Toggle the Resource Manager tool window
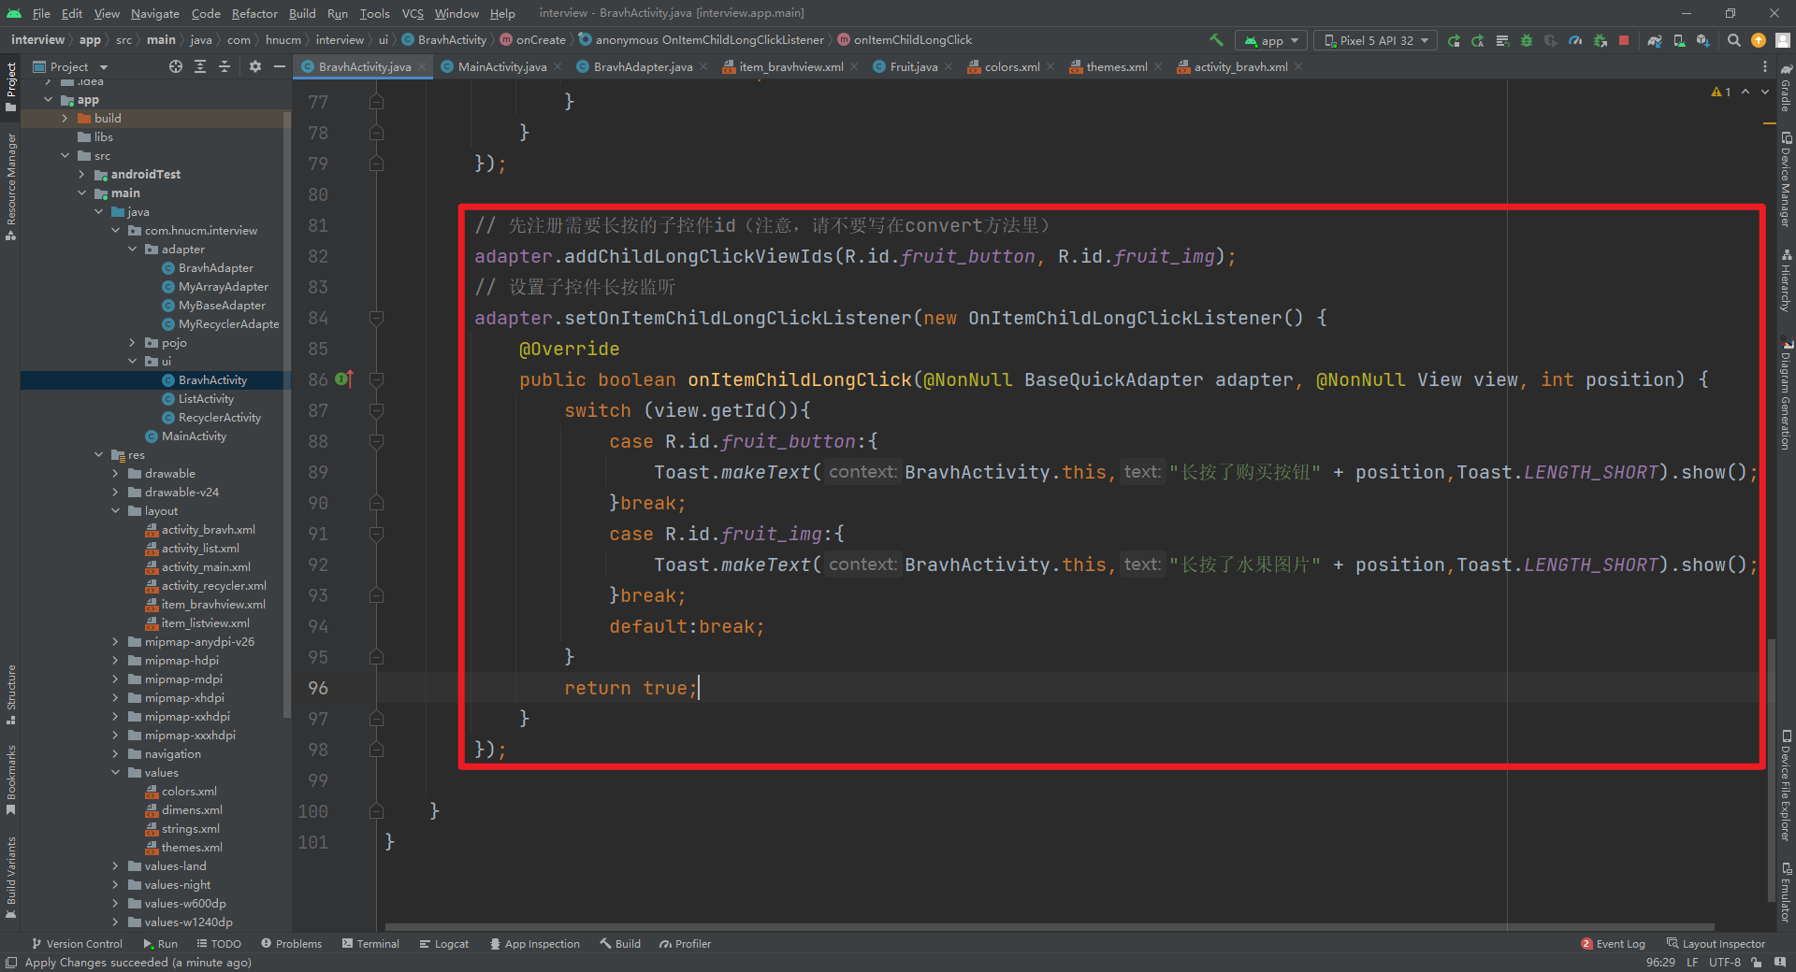This screenshot has width=1796, height=972. [x=11, y=187]
